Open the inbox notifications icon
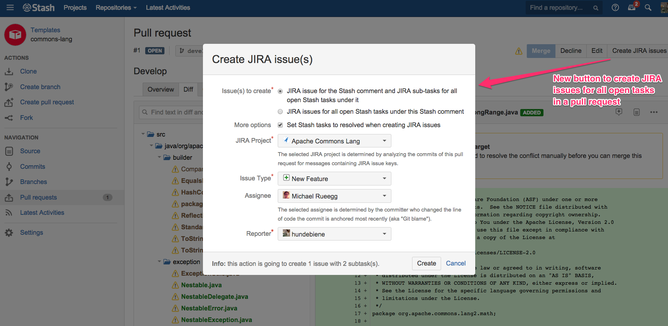Image resolution: width=668 pixels, height=326 pixels. (x=632, y=8)
